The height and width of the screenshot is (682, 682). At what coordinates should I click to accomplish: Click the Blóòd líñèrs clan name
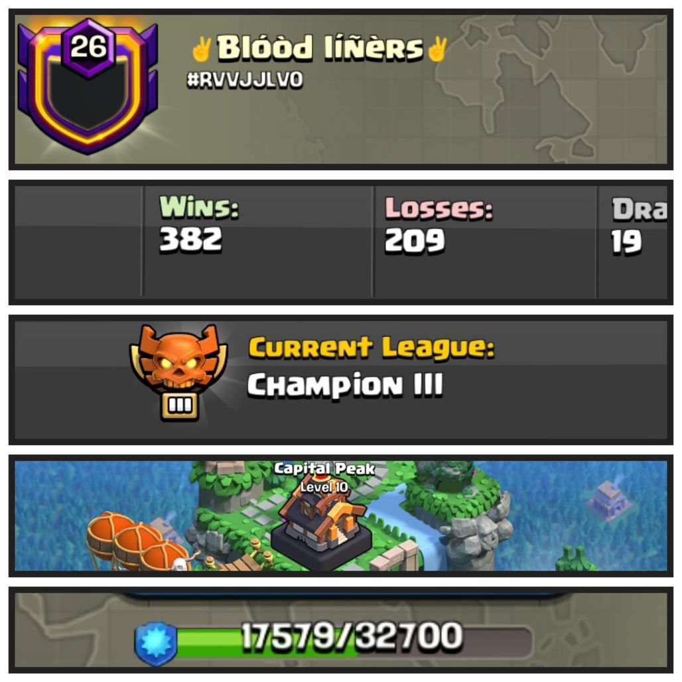tap(320, 47)
